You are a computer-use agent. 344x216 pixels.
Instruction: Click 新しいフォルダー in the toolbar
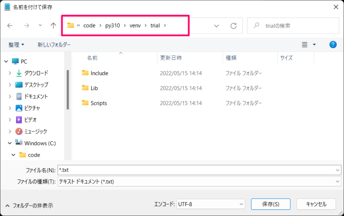[54, 45]
